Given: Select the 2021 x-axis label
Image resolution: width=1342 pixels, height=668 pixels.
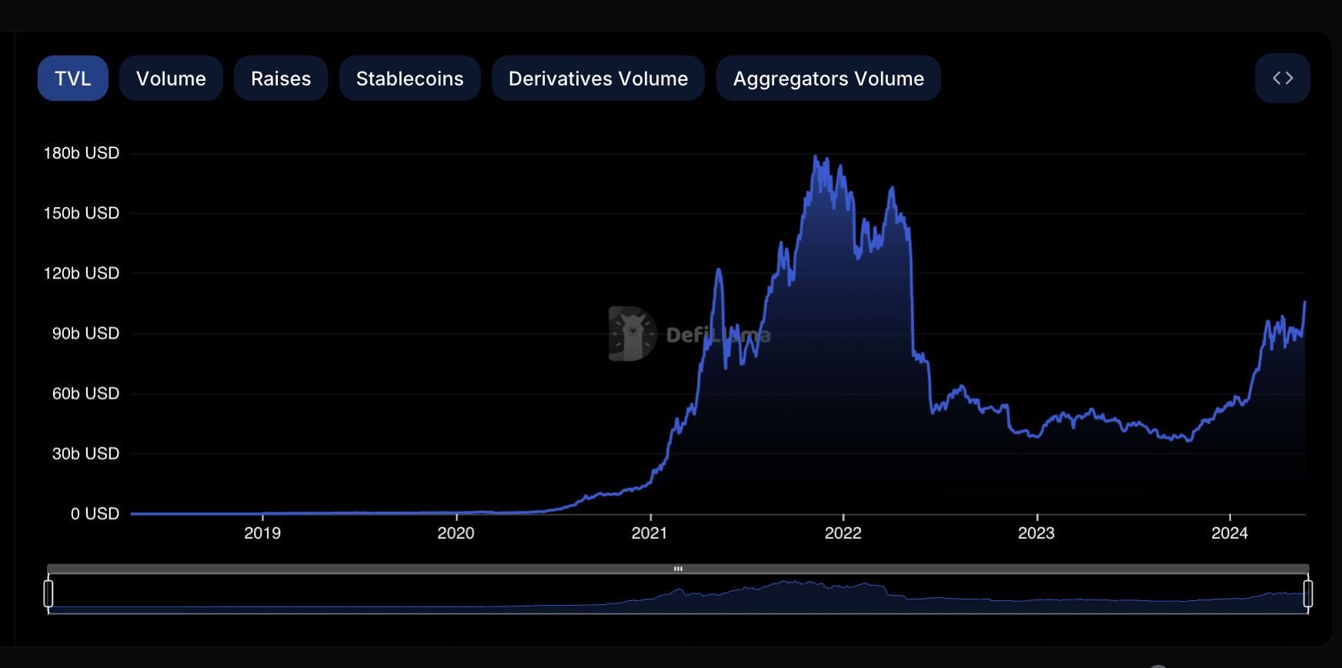Looking at the screenshot, I should 649,533.
